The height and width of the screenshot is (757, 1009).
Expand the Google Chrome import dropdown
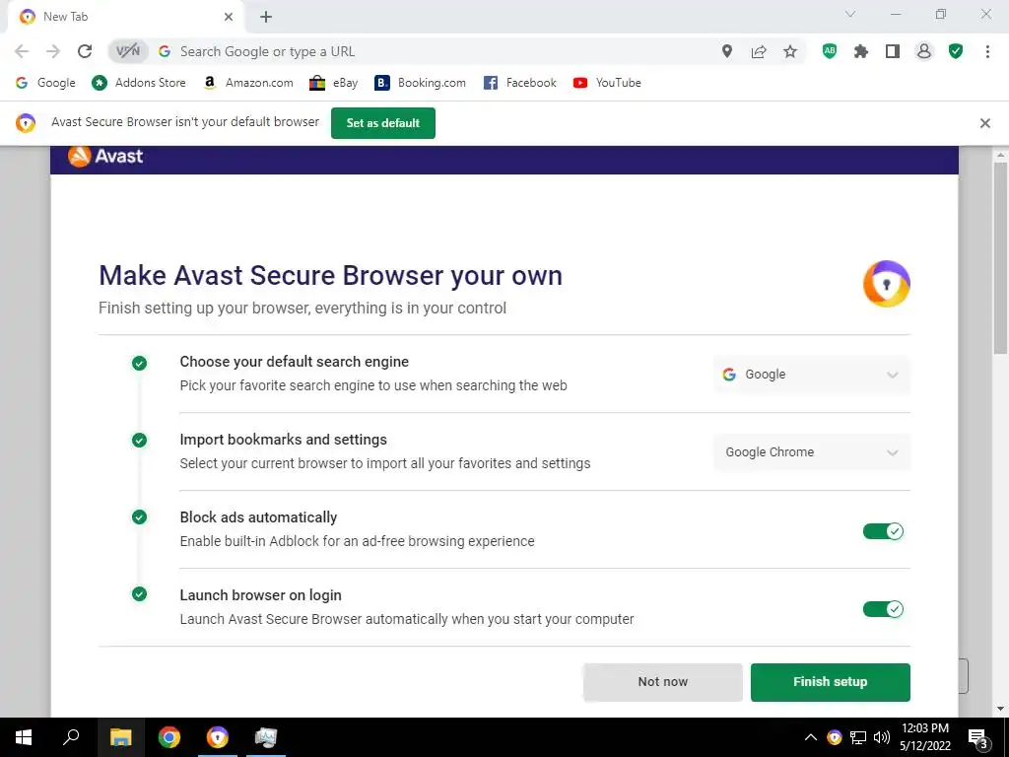coord(812,452)
